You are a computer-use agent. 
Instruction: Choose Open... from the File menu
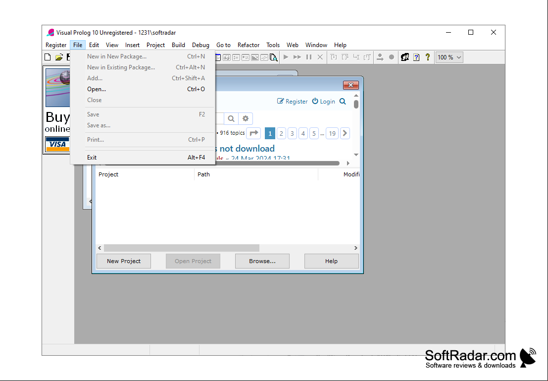143,89
